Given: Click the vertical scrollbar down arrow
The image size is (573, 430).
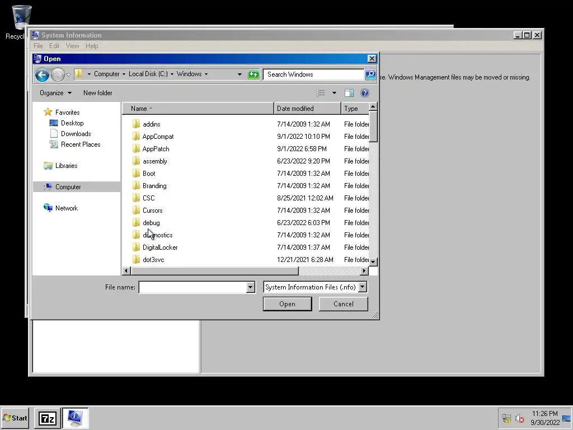Looking at the screenshot, I should pos(373,262).
